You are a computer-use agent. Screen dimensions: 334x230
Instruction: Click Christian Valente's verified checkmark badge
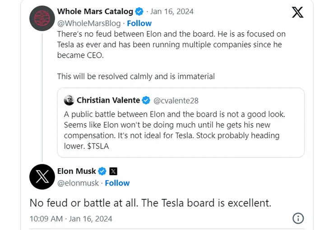click(x=147, y=100)
